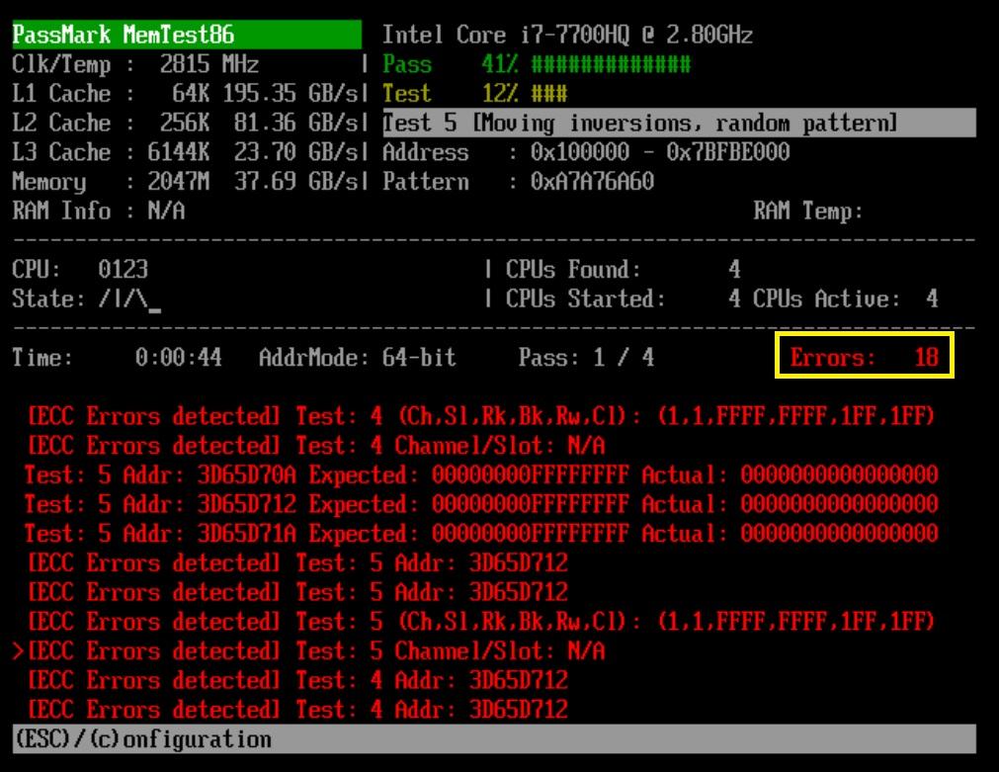Select the Intel Core i7-7700HQ CPU name

tap(567, 35)
